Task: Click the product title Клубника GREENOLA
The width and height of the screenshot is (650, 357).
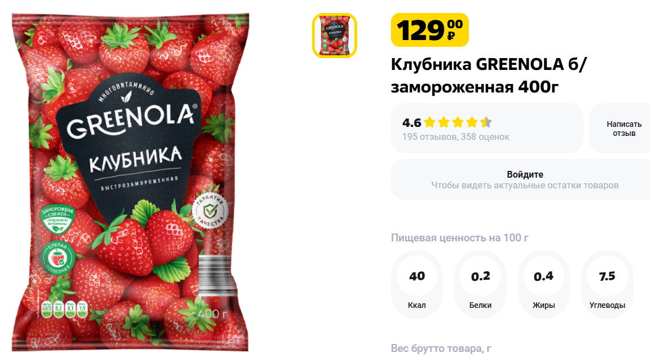Action: (489, 76)
